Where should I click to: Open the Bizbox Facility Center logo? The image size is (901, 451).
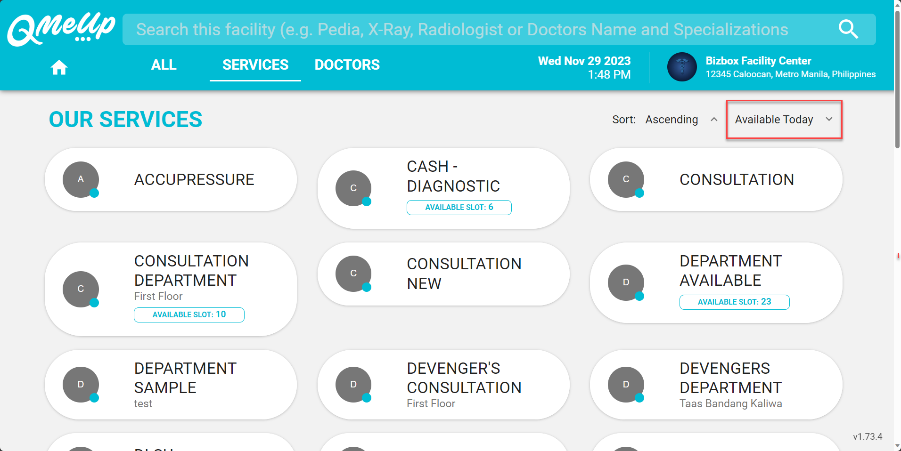click(682, 67)
